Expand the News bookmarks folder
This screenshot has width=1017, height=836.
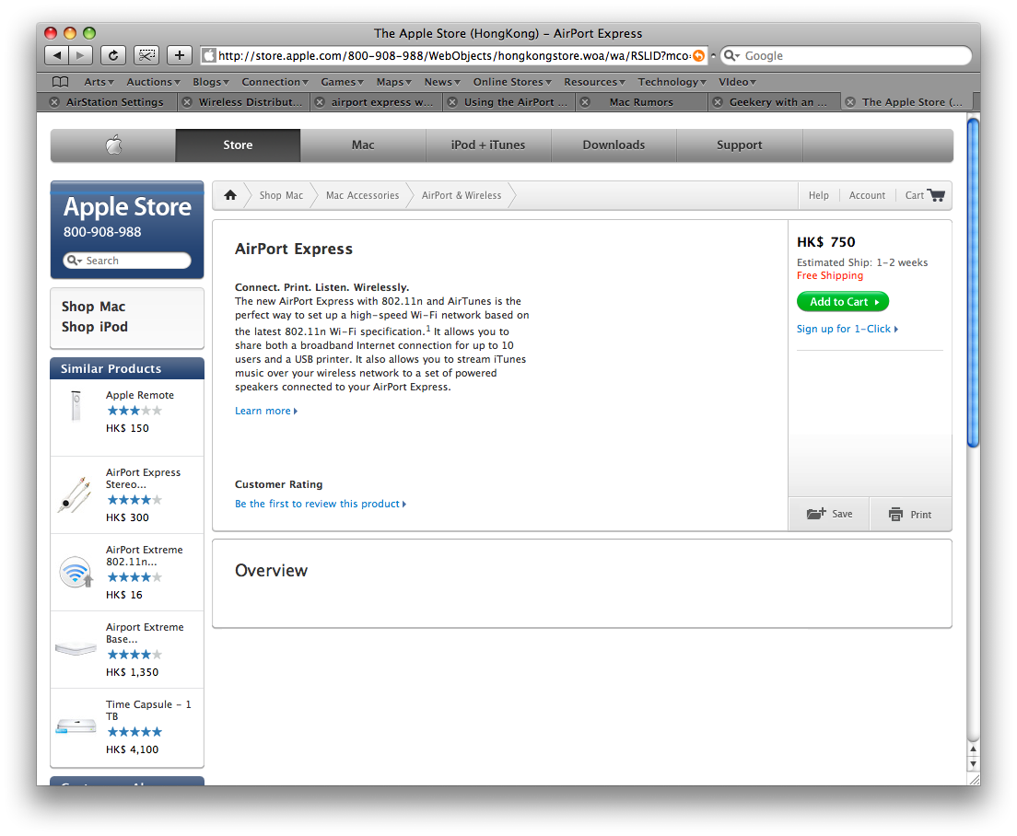click(442, 82)
